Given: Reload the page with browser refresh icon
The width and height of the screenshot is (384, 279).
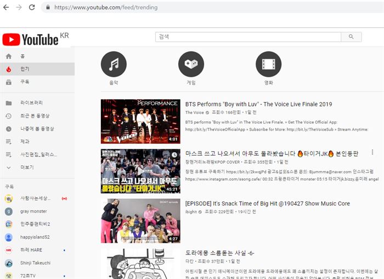Looking at the screenshot, I should coord(32,7).
